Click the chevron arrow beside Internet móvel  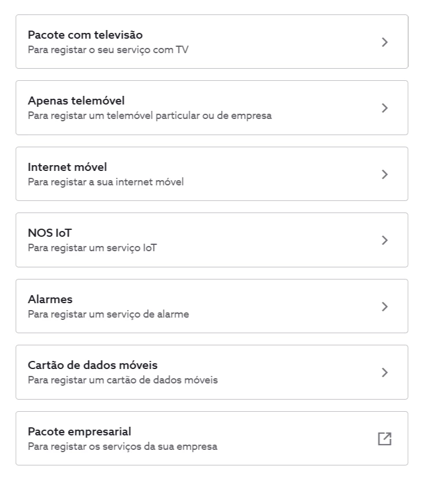pos(385,174)
